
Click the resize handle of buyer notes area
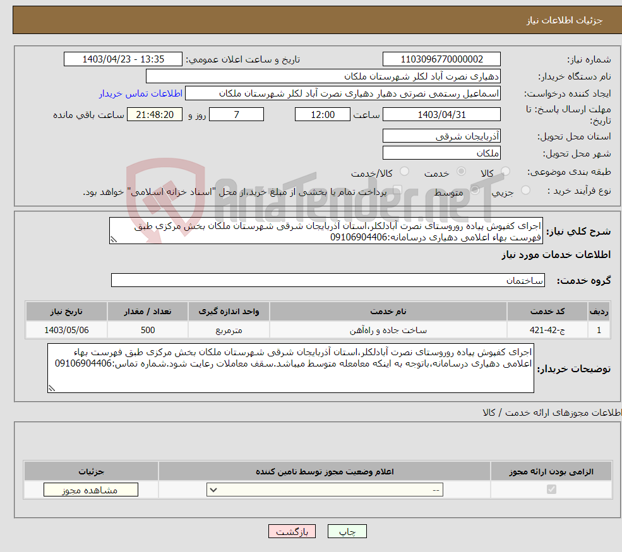coord(52,389)
